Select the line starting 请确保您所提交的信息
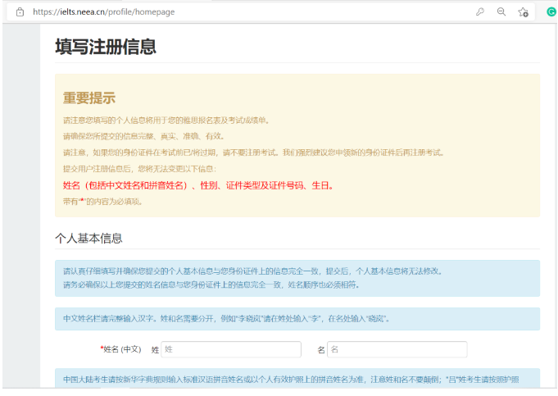The image size is (558, 396). tap(143, 136)
